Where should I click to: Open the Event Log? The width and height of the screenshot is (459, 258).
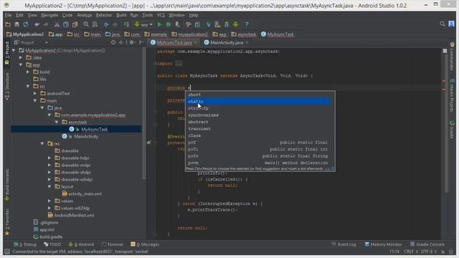coord(344,244)
